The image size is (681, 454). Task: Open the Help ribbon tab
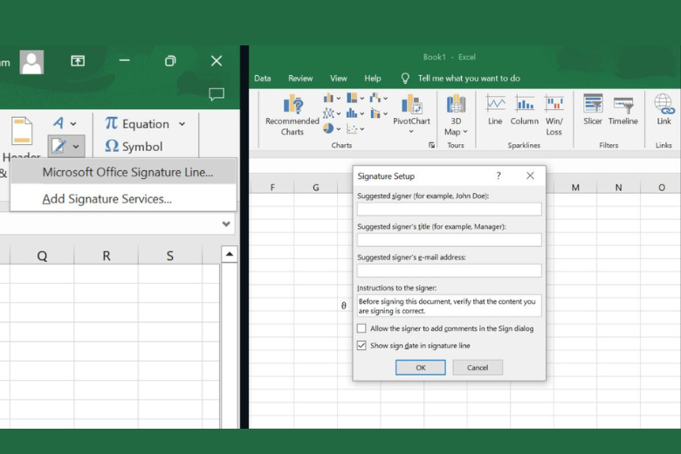coord(373,79)
